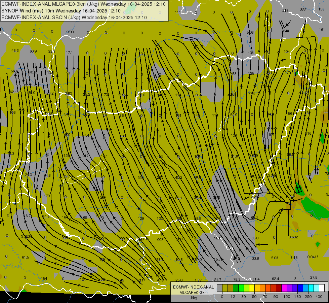The image size is (329, 303).
Task: Click the legend tick label 250
Action: click(308, 297)
